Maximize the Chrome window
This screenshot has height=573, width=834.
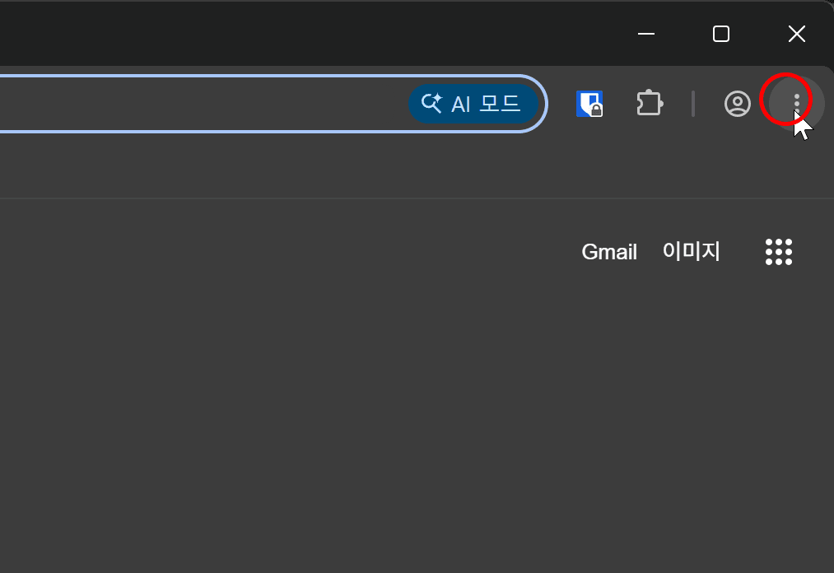(x=720, y=34)
